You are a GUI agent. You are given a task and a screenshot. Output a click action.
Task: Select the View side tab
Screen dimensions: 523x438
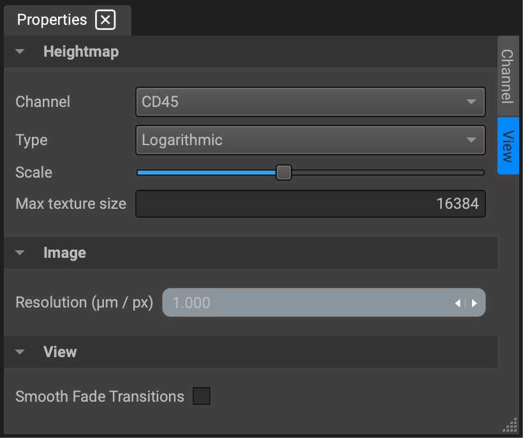coord(508,146)
